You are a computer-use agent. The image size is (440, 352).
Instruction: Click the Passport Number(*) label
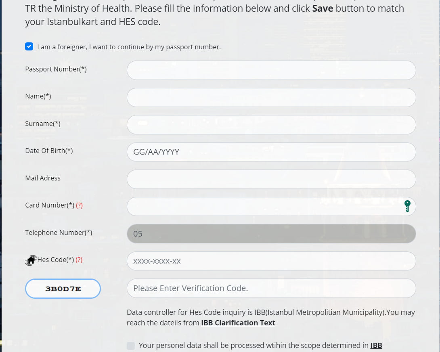(x=56, y=69)
